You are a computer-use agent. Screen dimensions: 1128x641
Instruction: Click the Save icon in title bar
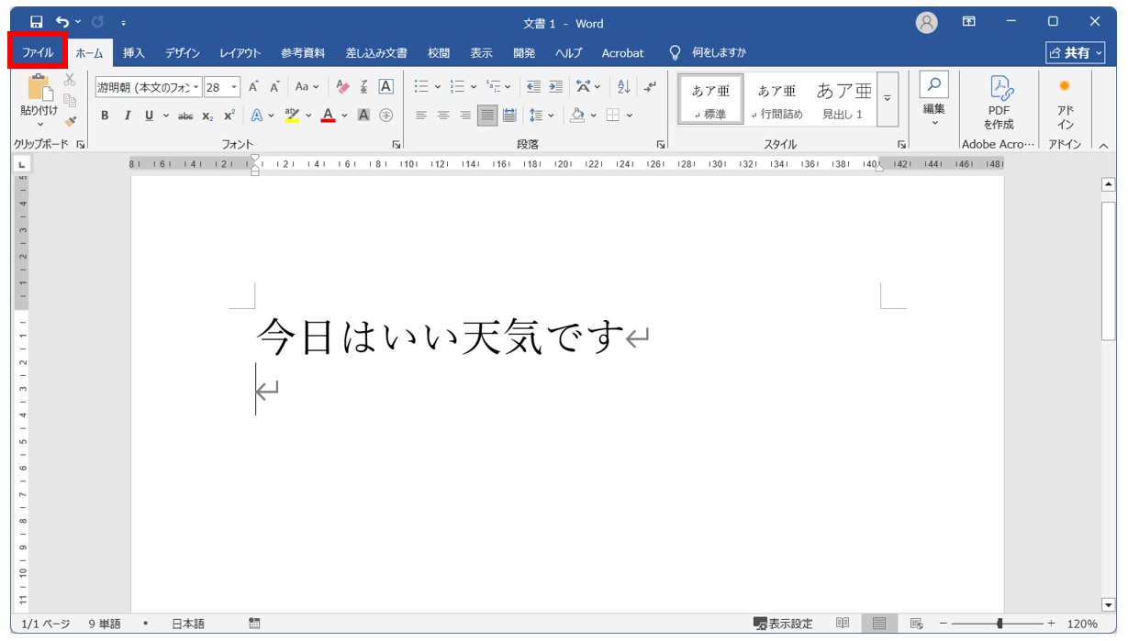pos(36,21)
